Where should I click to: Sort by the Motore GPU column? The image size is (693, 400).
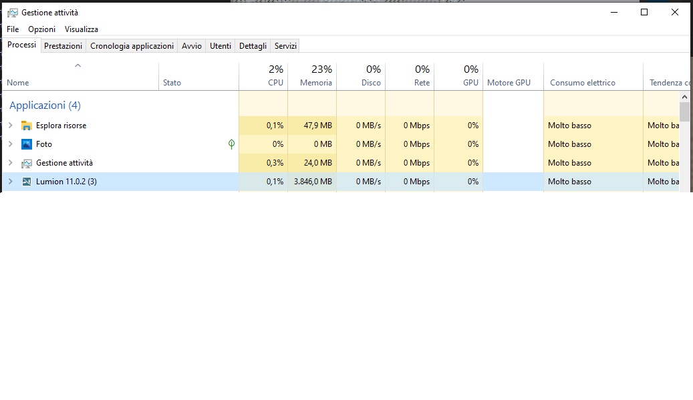pyautogui.click(x=513, y=77)
